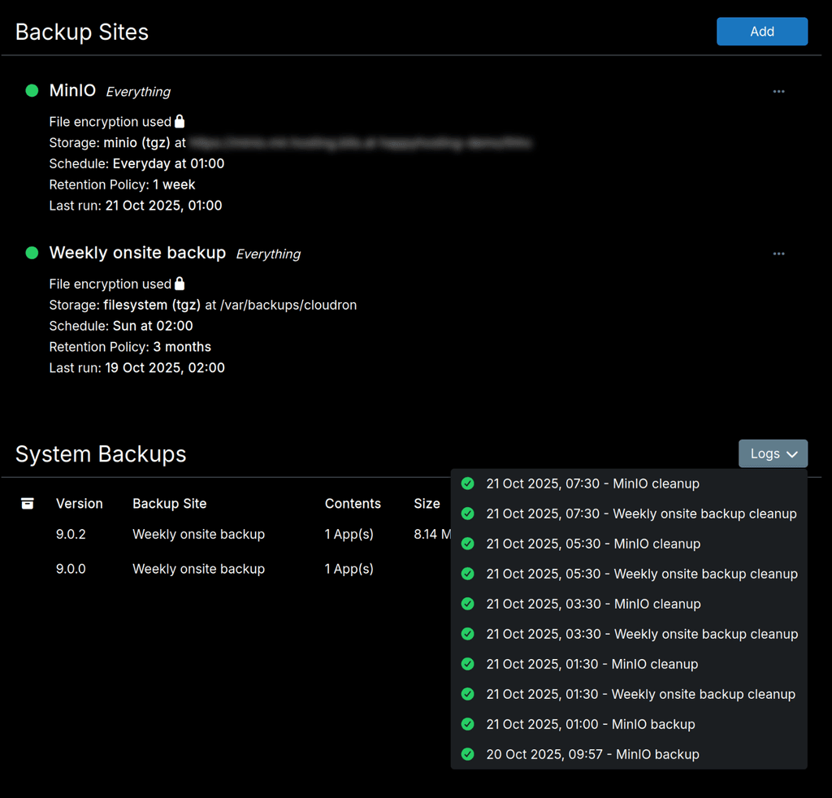This screenshot has height=798, width=832.
Task: Add a new backup site
Action: tap(761, 32)
